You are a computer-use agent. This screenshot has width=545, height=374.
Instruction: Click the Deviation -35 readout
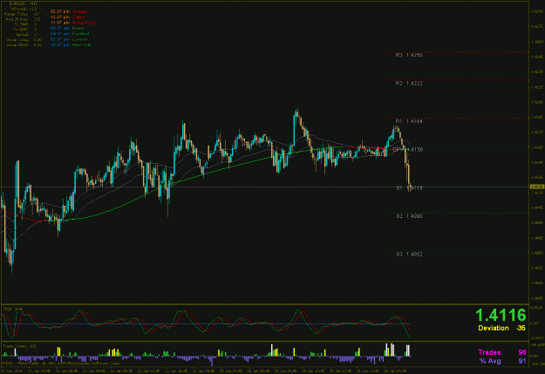[x=501, y=328]
